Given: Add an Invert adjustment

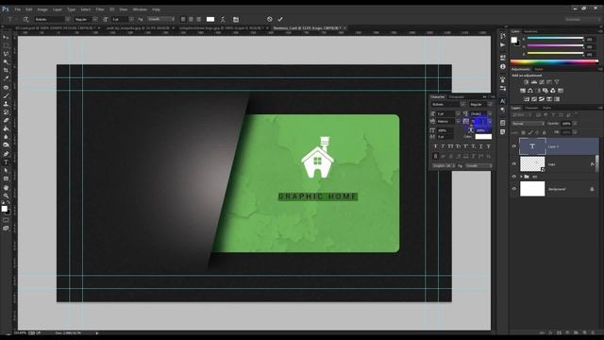Looking at the screenshot, I should tap(527, 99).
